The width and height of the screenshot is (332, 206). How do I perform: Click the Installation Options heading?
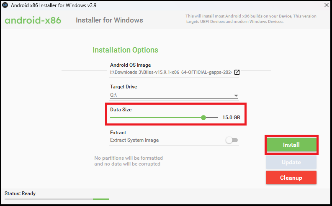125,50
